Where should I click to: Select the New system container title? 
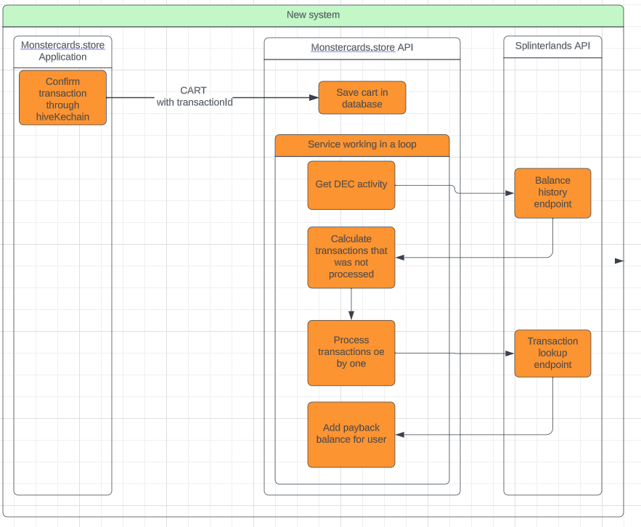pyautogui.click(x=313, y=15)
